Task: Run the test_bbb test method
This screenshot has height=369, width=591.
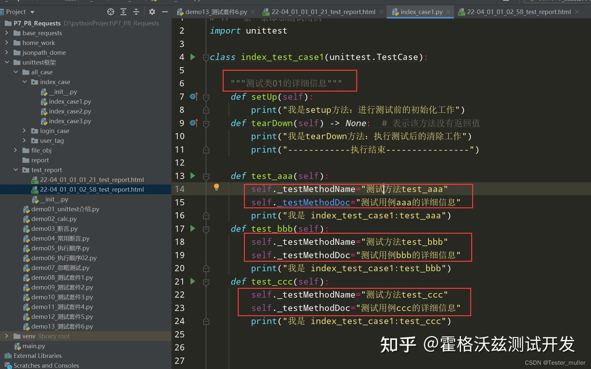Action: point(192,229)
